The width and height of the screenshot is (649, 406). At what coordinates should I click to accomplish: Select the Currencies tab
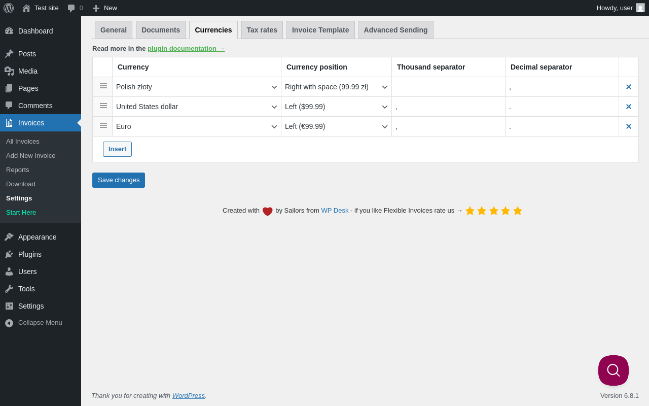point(213,30)
